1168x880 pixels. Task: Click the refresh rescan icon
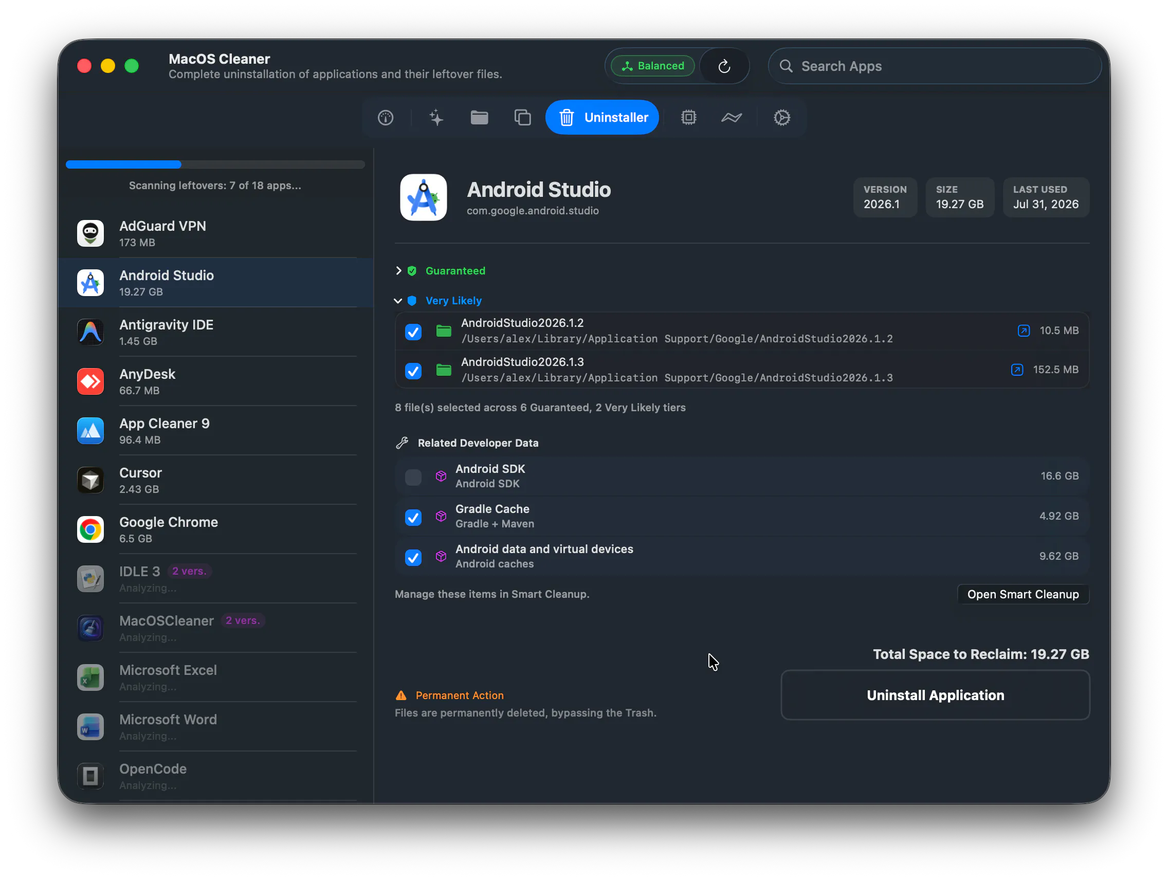tap(724, 66)
